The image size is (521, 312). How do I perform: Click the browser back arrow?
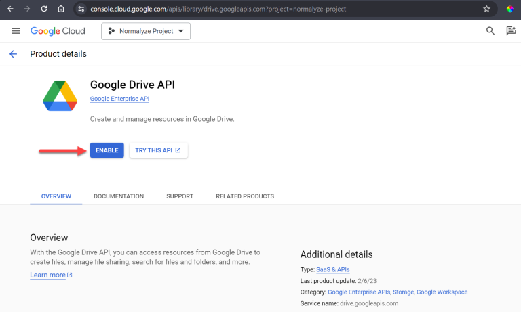click(x=10, y=9)
